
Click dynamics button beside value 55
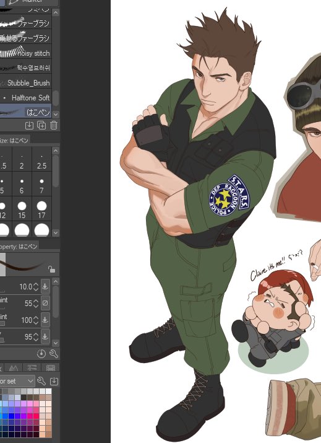45,303
